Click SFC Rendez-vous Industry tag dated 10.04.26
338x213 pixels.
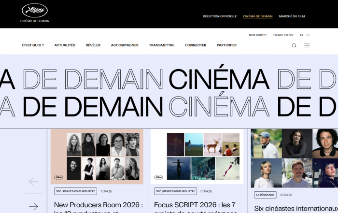(x=75, y=191)
